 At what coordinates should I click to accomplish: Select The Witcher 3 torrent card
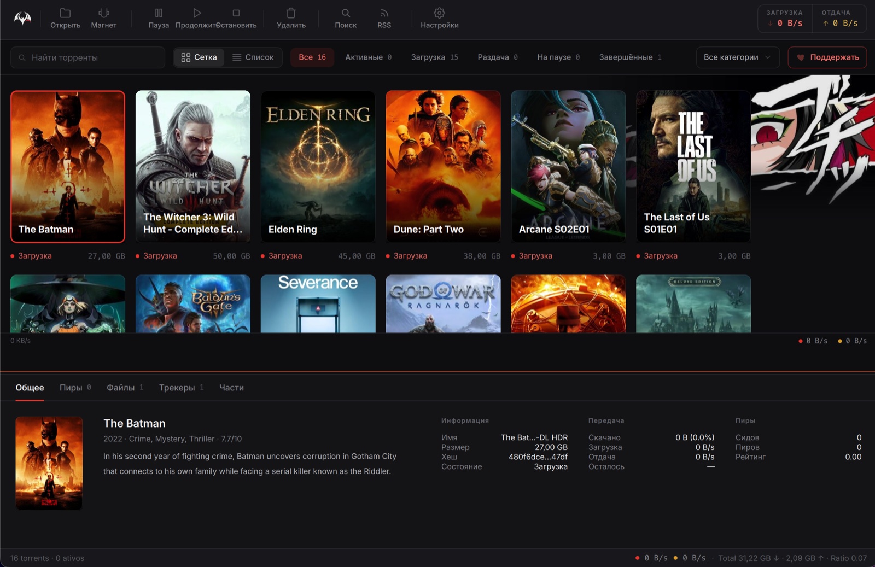tap(193, 166)
